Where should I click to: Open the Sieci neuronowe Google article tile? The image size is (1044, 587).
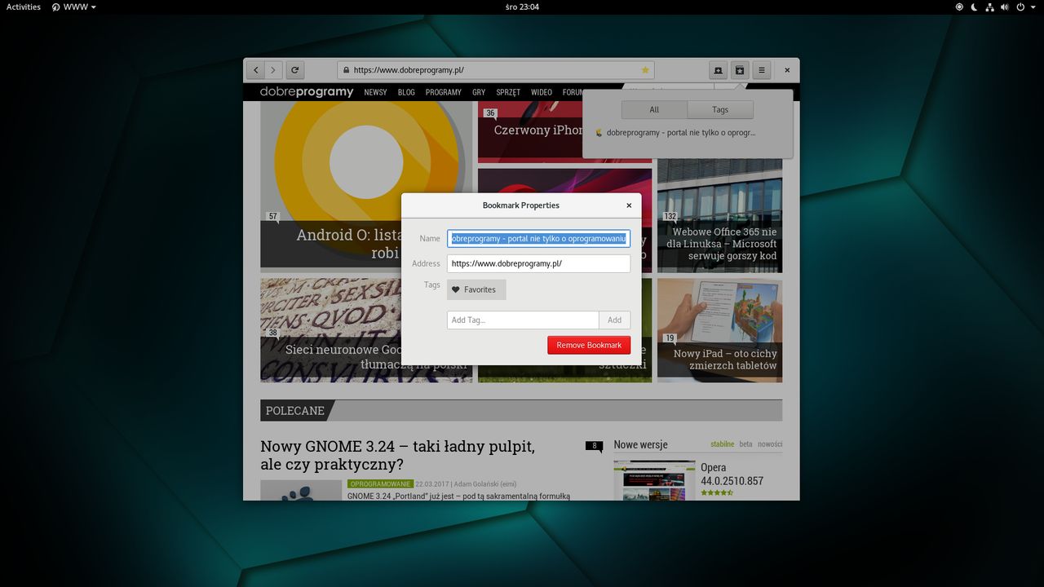click(366, 330)
